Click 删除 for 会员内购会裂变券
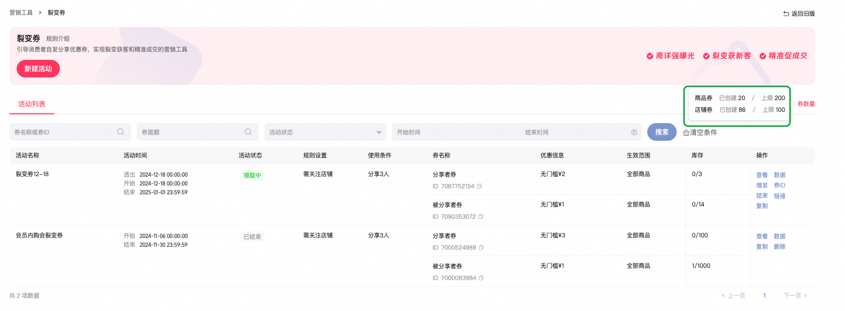 pos(780,247)
